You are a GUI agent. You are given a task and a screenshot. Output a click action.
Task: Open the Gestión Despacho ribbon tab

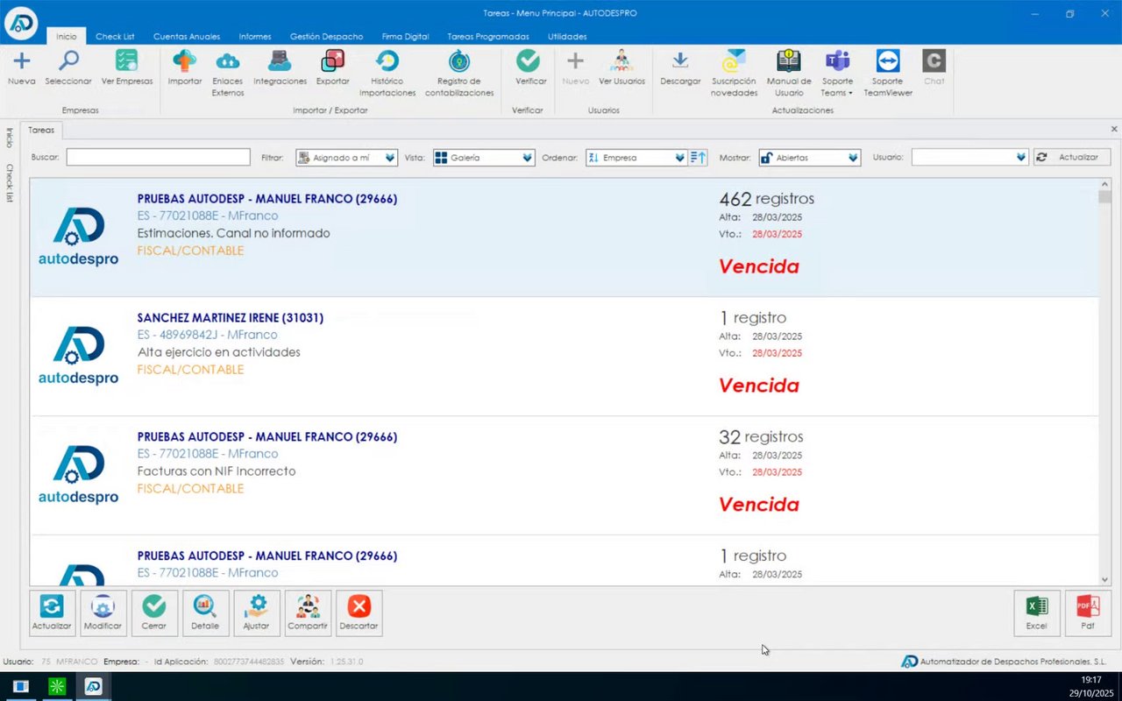[x=326, y=37]
